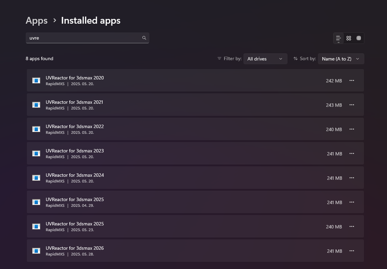Open options for UVReactor for 3dsmax 2021
This screenshot has width=387, height=269.
pyautogui.click(x=352, y=105)
